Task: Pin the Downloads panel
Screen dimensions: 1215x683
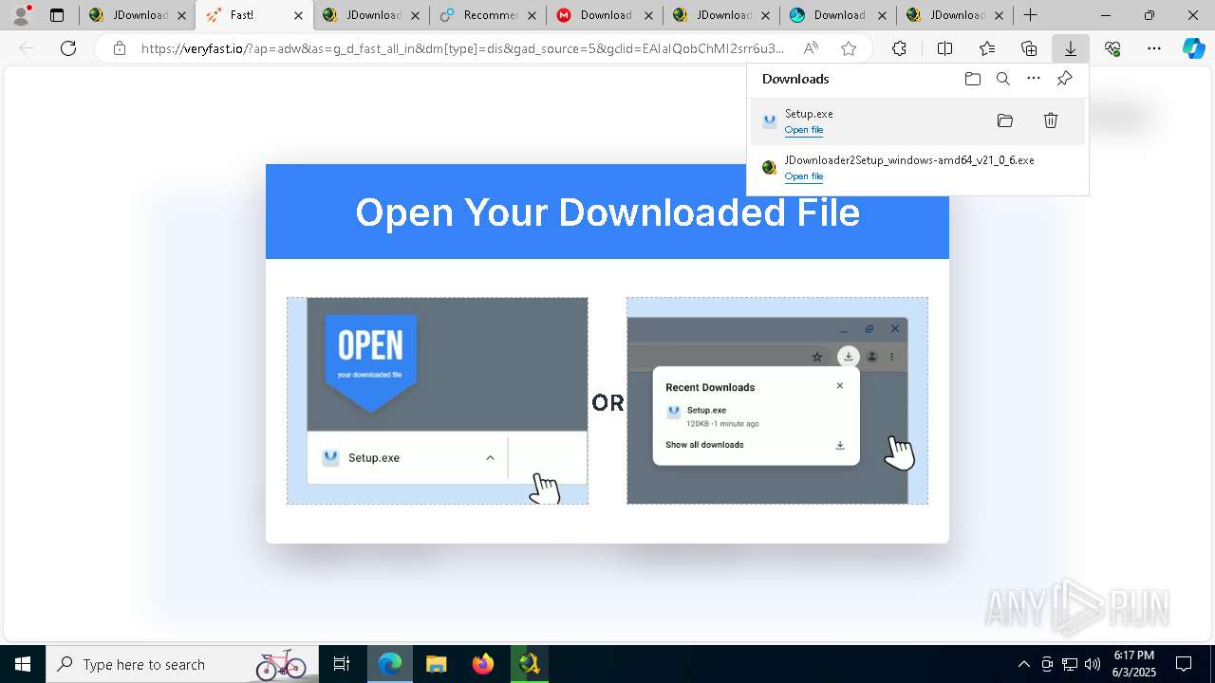Action: pos(1064,79)
